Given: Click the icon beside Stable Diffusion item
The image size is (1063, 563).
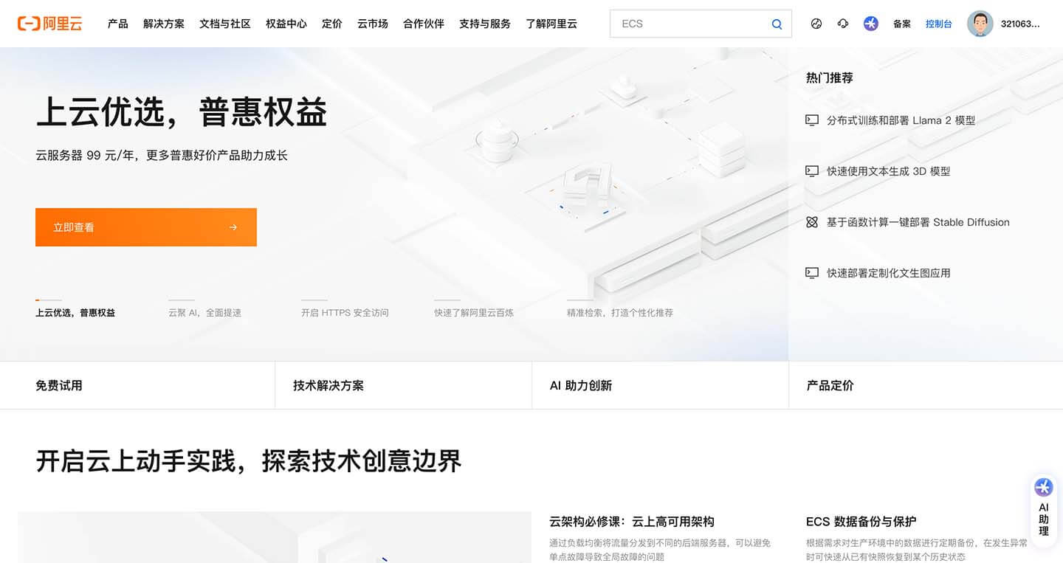Looking at the screenshot, I should point(812,221).
